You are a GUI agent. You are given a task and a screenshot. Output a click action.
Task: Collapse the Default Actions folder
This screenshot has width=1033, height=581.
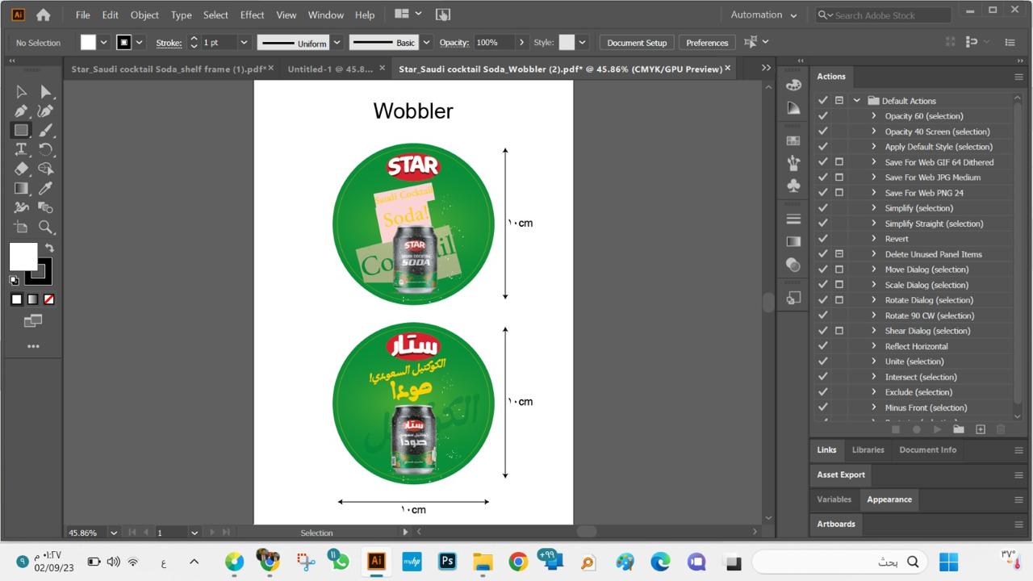[856, 101]
